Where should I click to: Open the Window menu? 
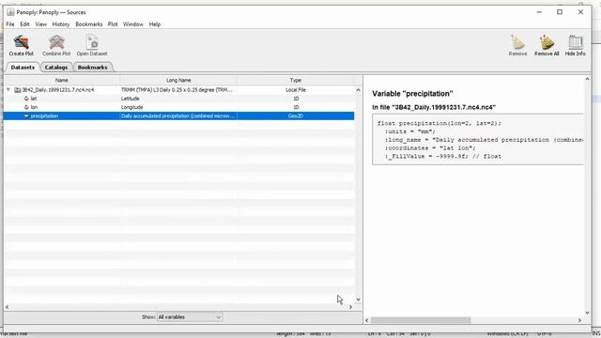click(x=132, y=24)
